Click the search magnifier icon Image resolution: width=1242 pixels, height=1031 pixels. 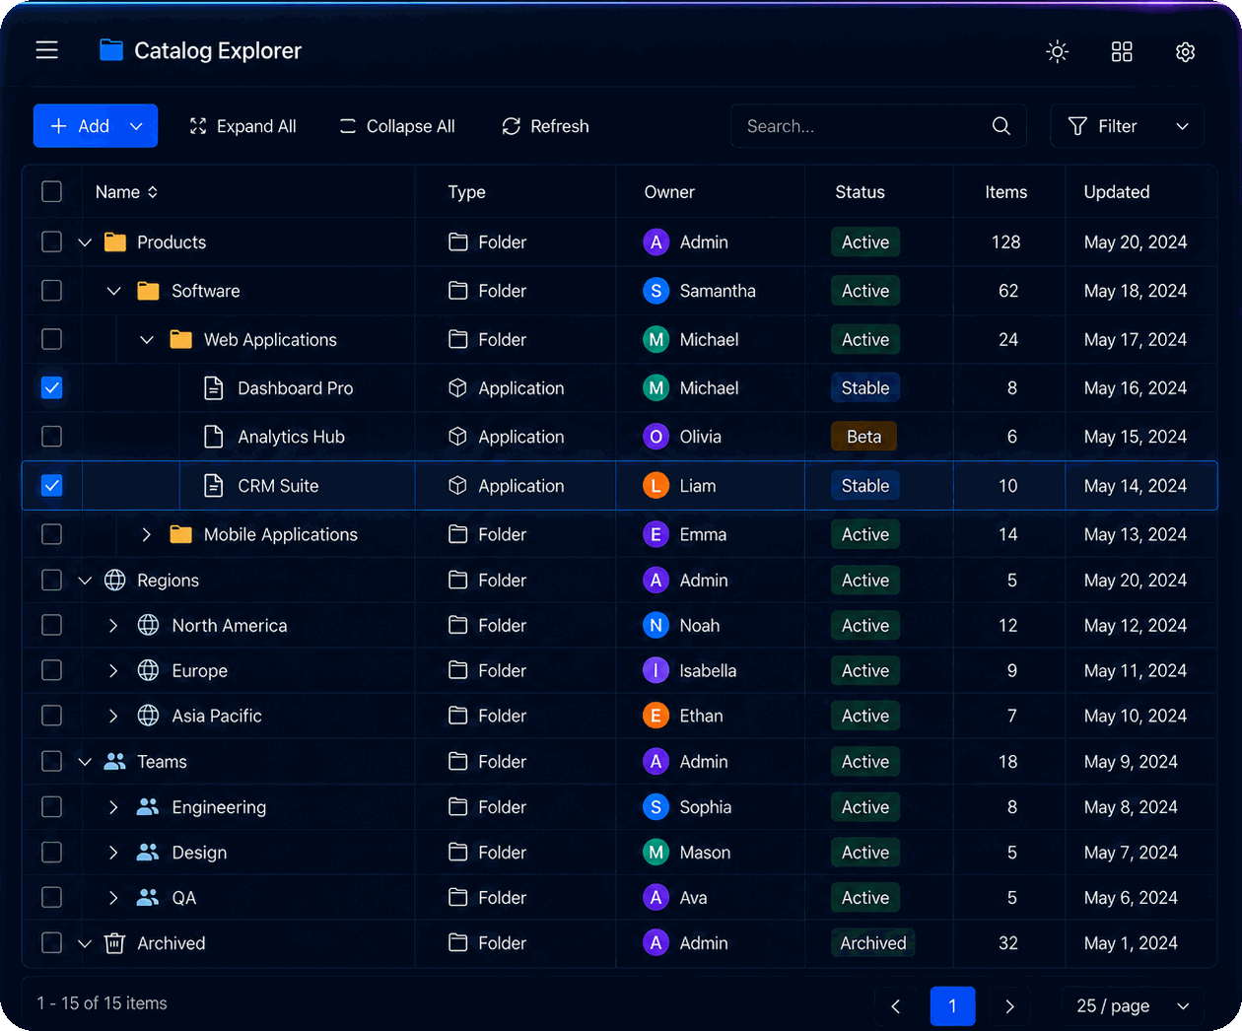[1001, 126]
